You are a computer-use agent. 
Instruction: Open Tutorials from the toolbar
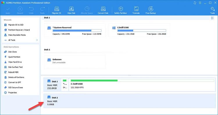(136, 10)
